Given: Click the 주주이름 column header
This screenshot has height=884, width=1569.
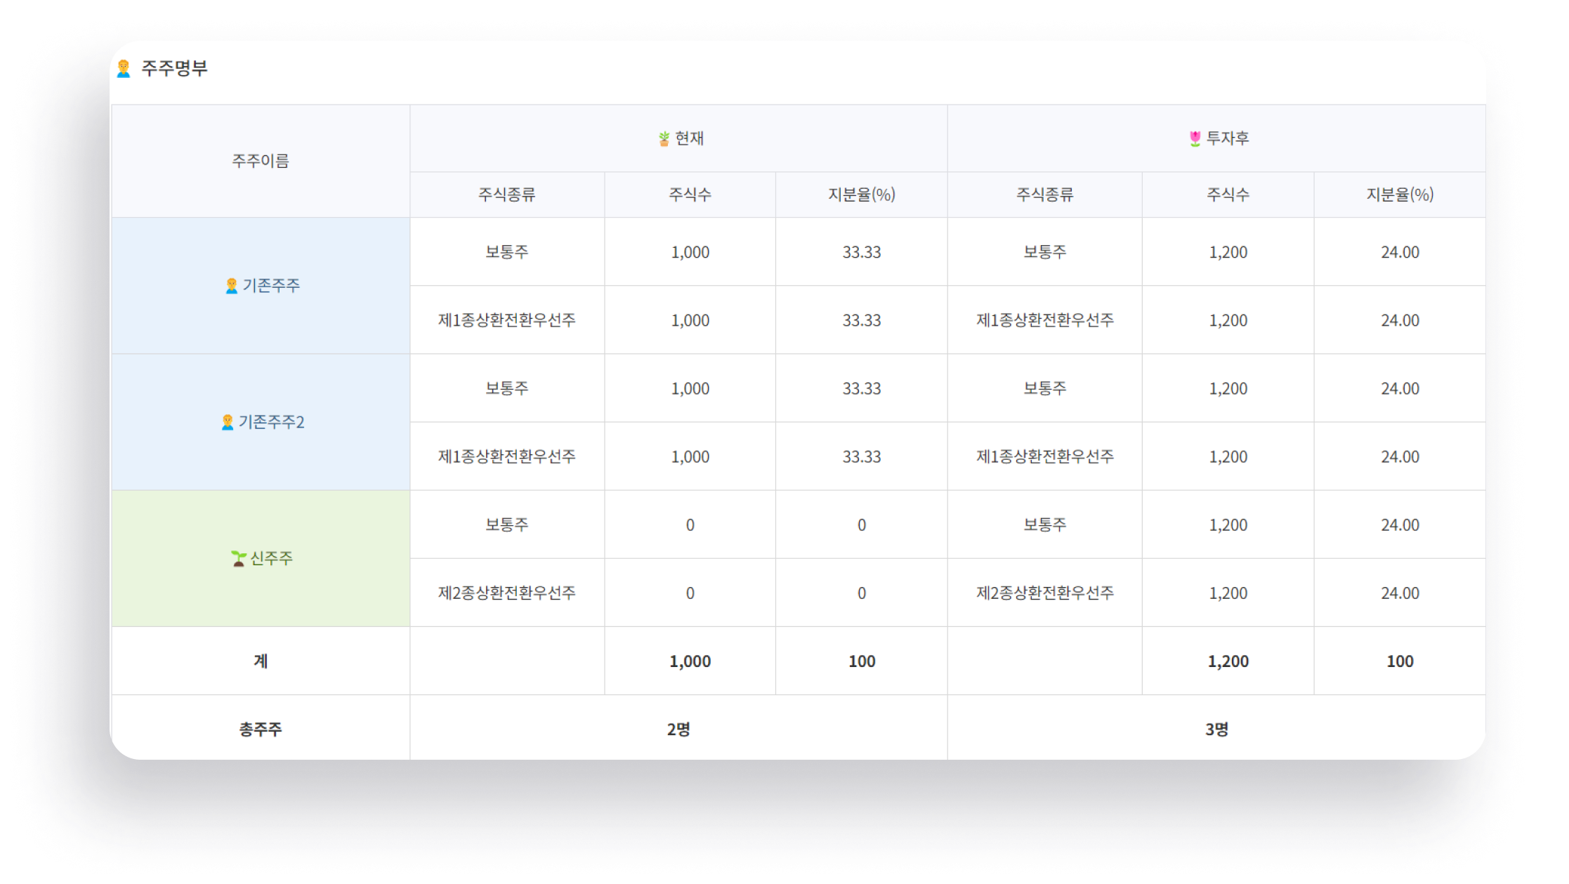Looking at the screenshot, I should 261,161.
